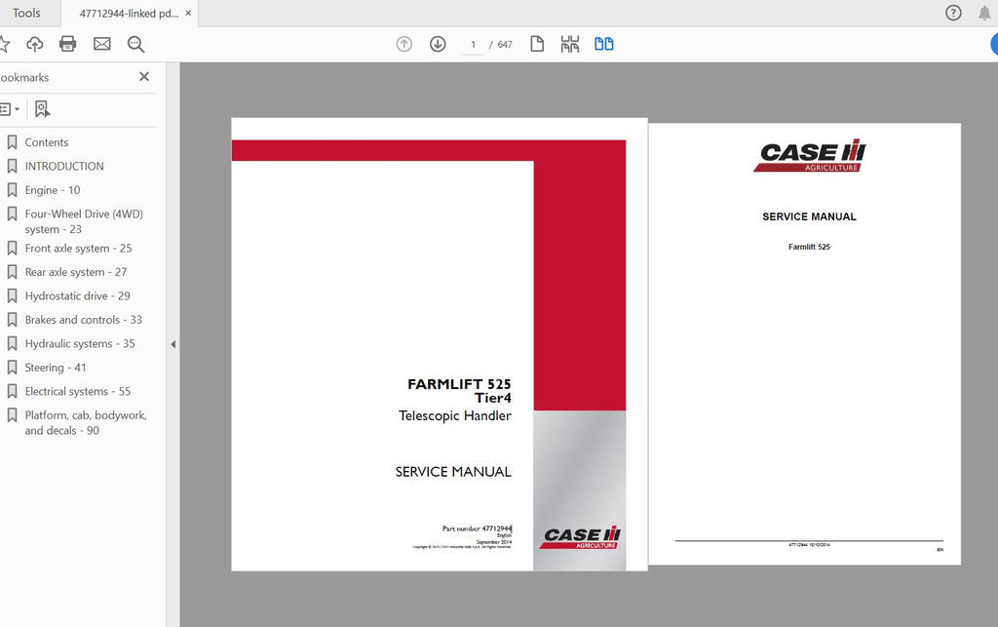Open Electrical systems - 55 bookmark

[78, 391]
